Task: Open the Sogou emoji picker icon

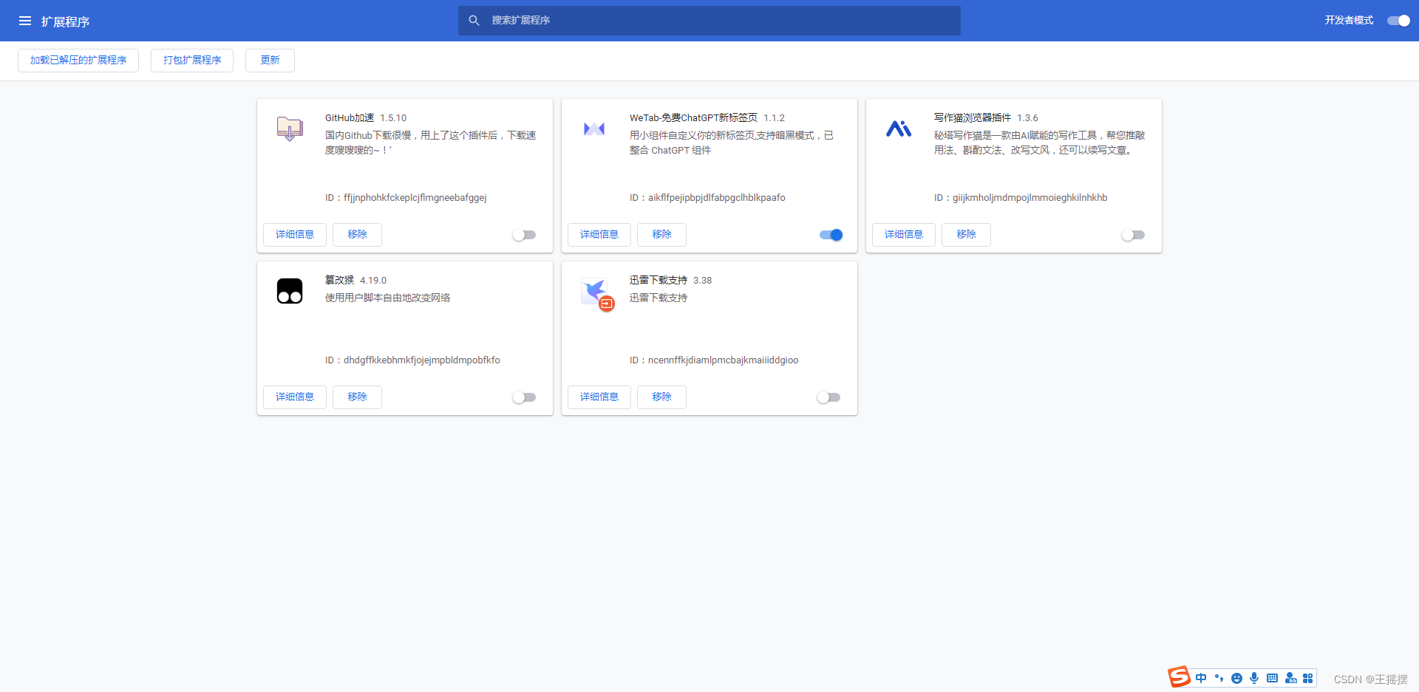Action: tap(1236, 678)
